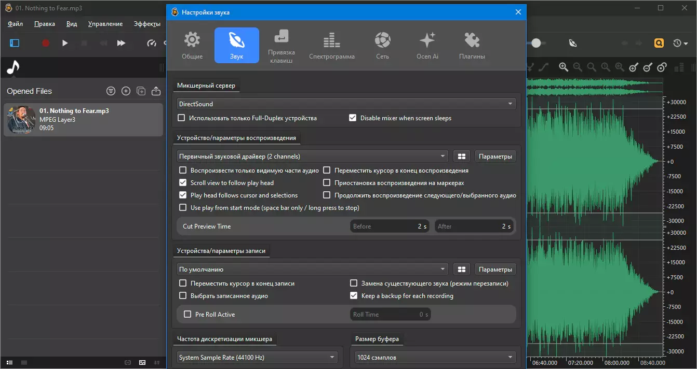Click the add file plus icon

126,91
